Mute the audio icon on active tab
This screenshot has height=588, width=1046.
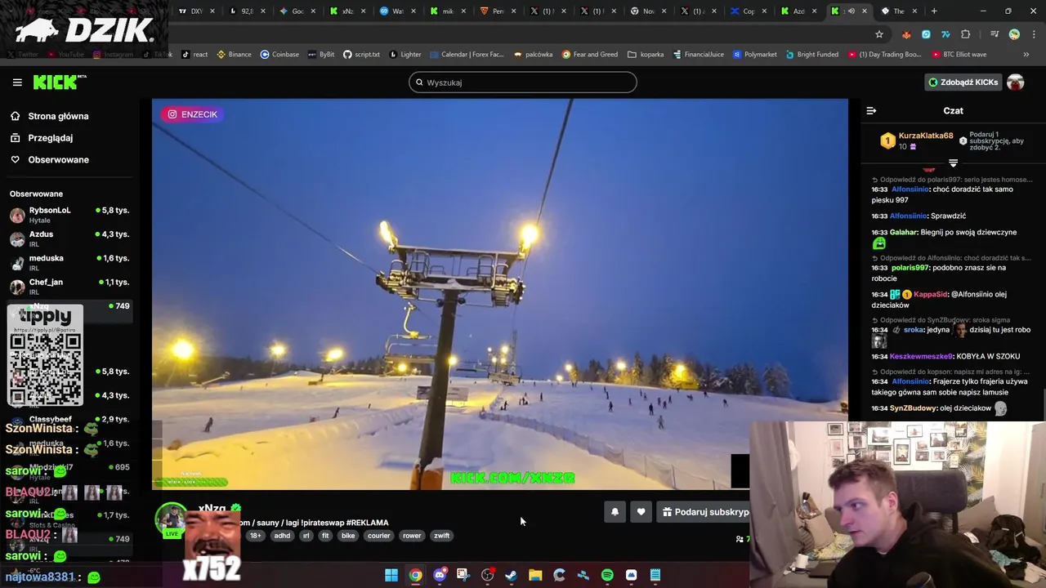click(x=851, y=11)
